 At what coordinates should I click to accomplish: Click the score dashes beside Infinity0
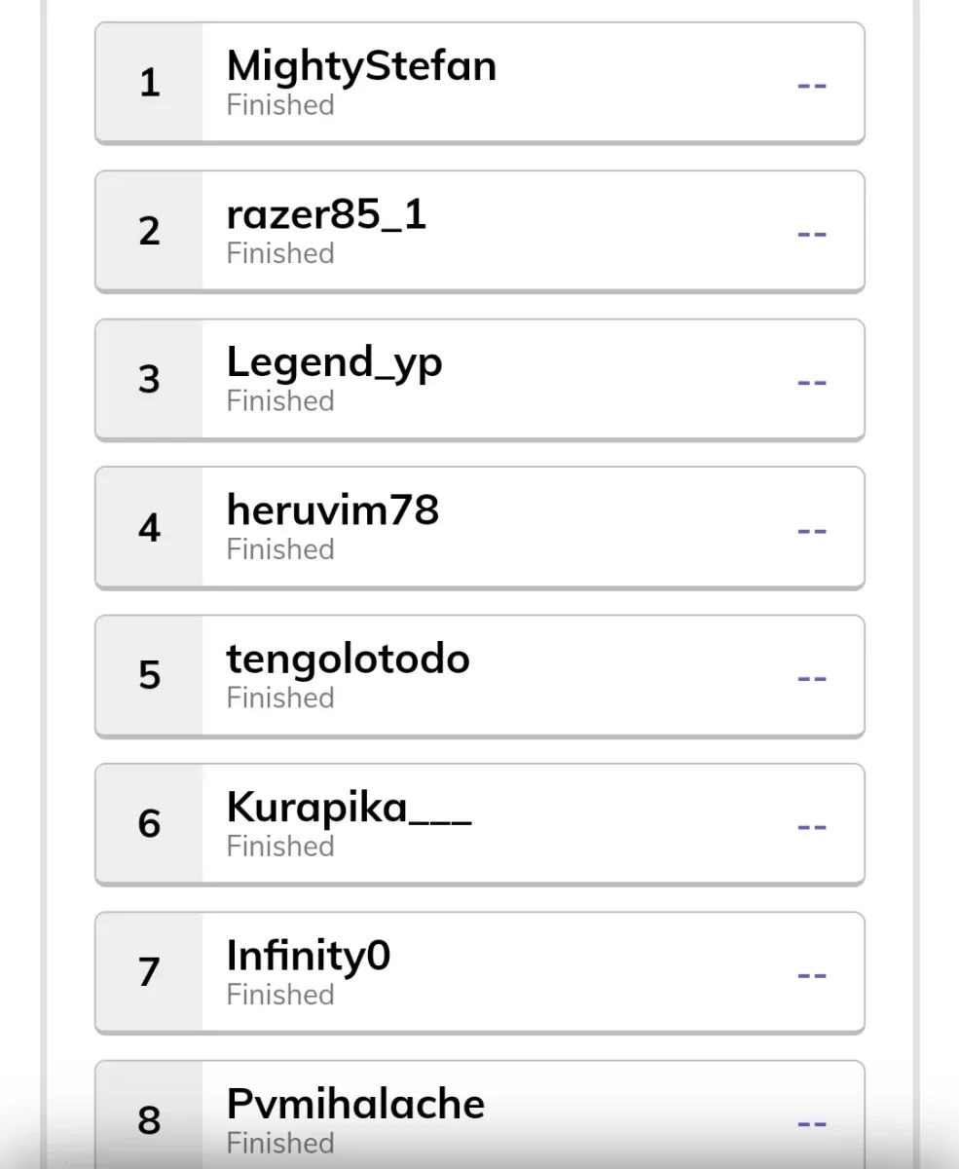pyautogui.click(x=812, y=975)
